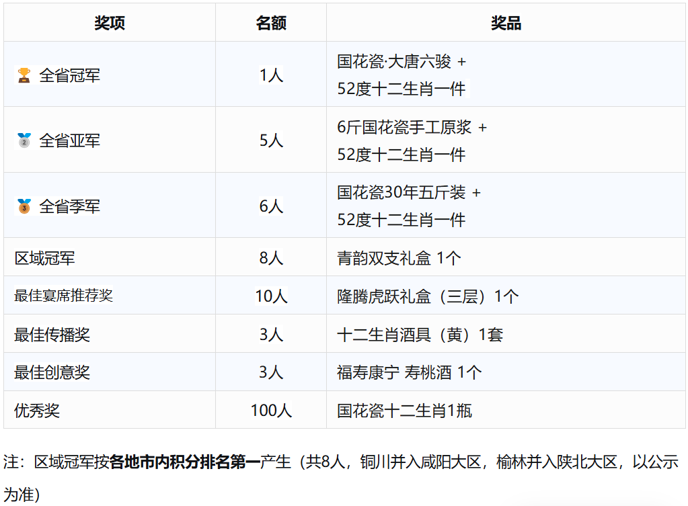The height and width of the screenshot is (506, 688).
Task: Select the 名额 column header
Action: [271, 23]
